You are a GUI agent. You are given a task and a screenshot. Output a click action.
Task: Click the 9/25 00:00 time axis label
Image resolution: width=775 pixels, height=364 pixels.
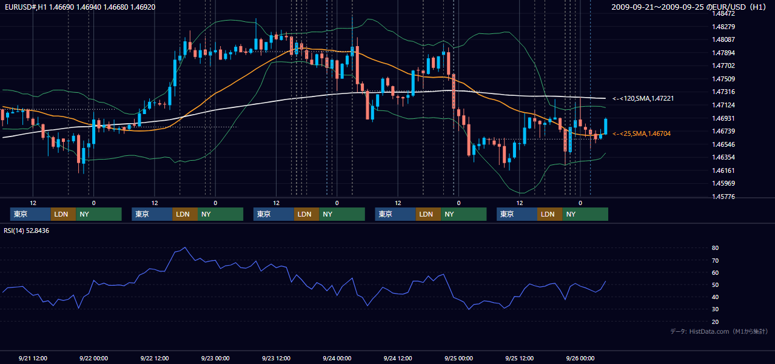click(458, 359)
